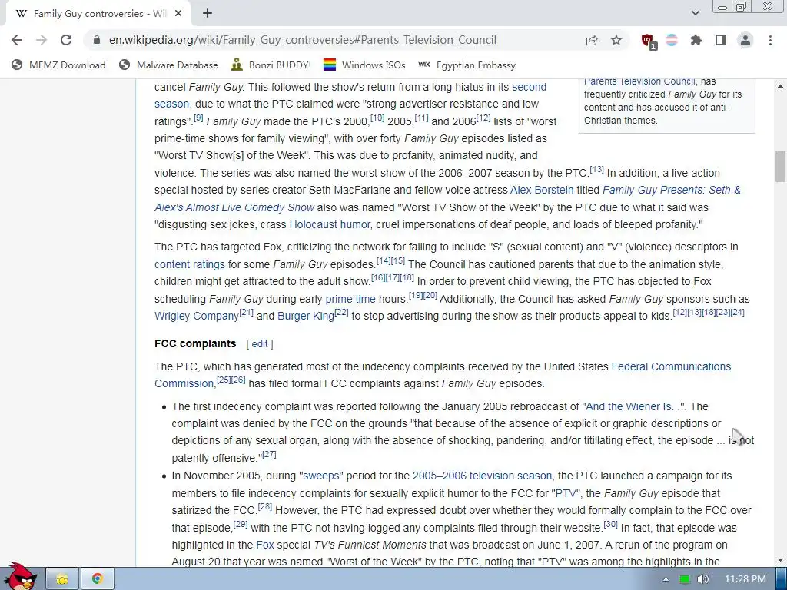
Task: Jump to citation [13]
Action: pyautogui.click(x=596, y=170)
